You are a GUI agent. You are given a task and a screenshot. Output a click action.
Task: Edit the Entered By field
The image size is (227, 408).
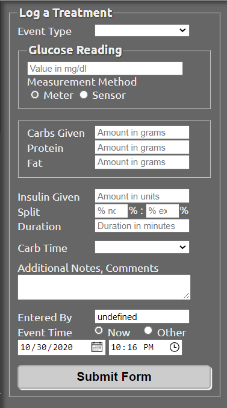(142, 316)
